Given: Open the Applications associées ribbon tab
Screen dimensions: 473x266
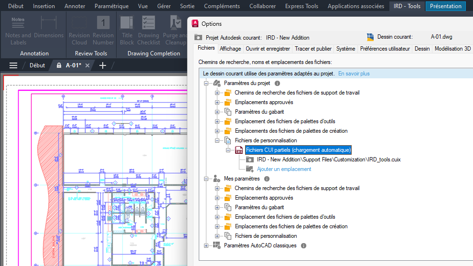Looking at the screenshot, I should (356, 6).
